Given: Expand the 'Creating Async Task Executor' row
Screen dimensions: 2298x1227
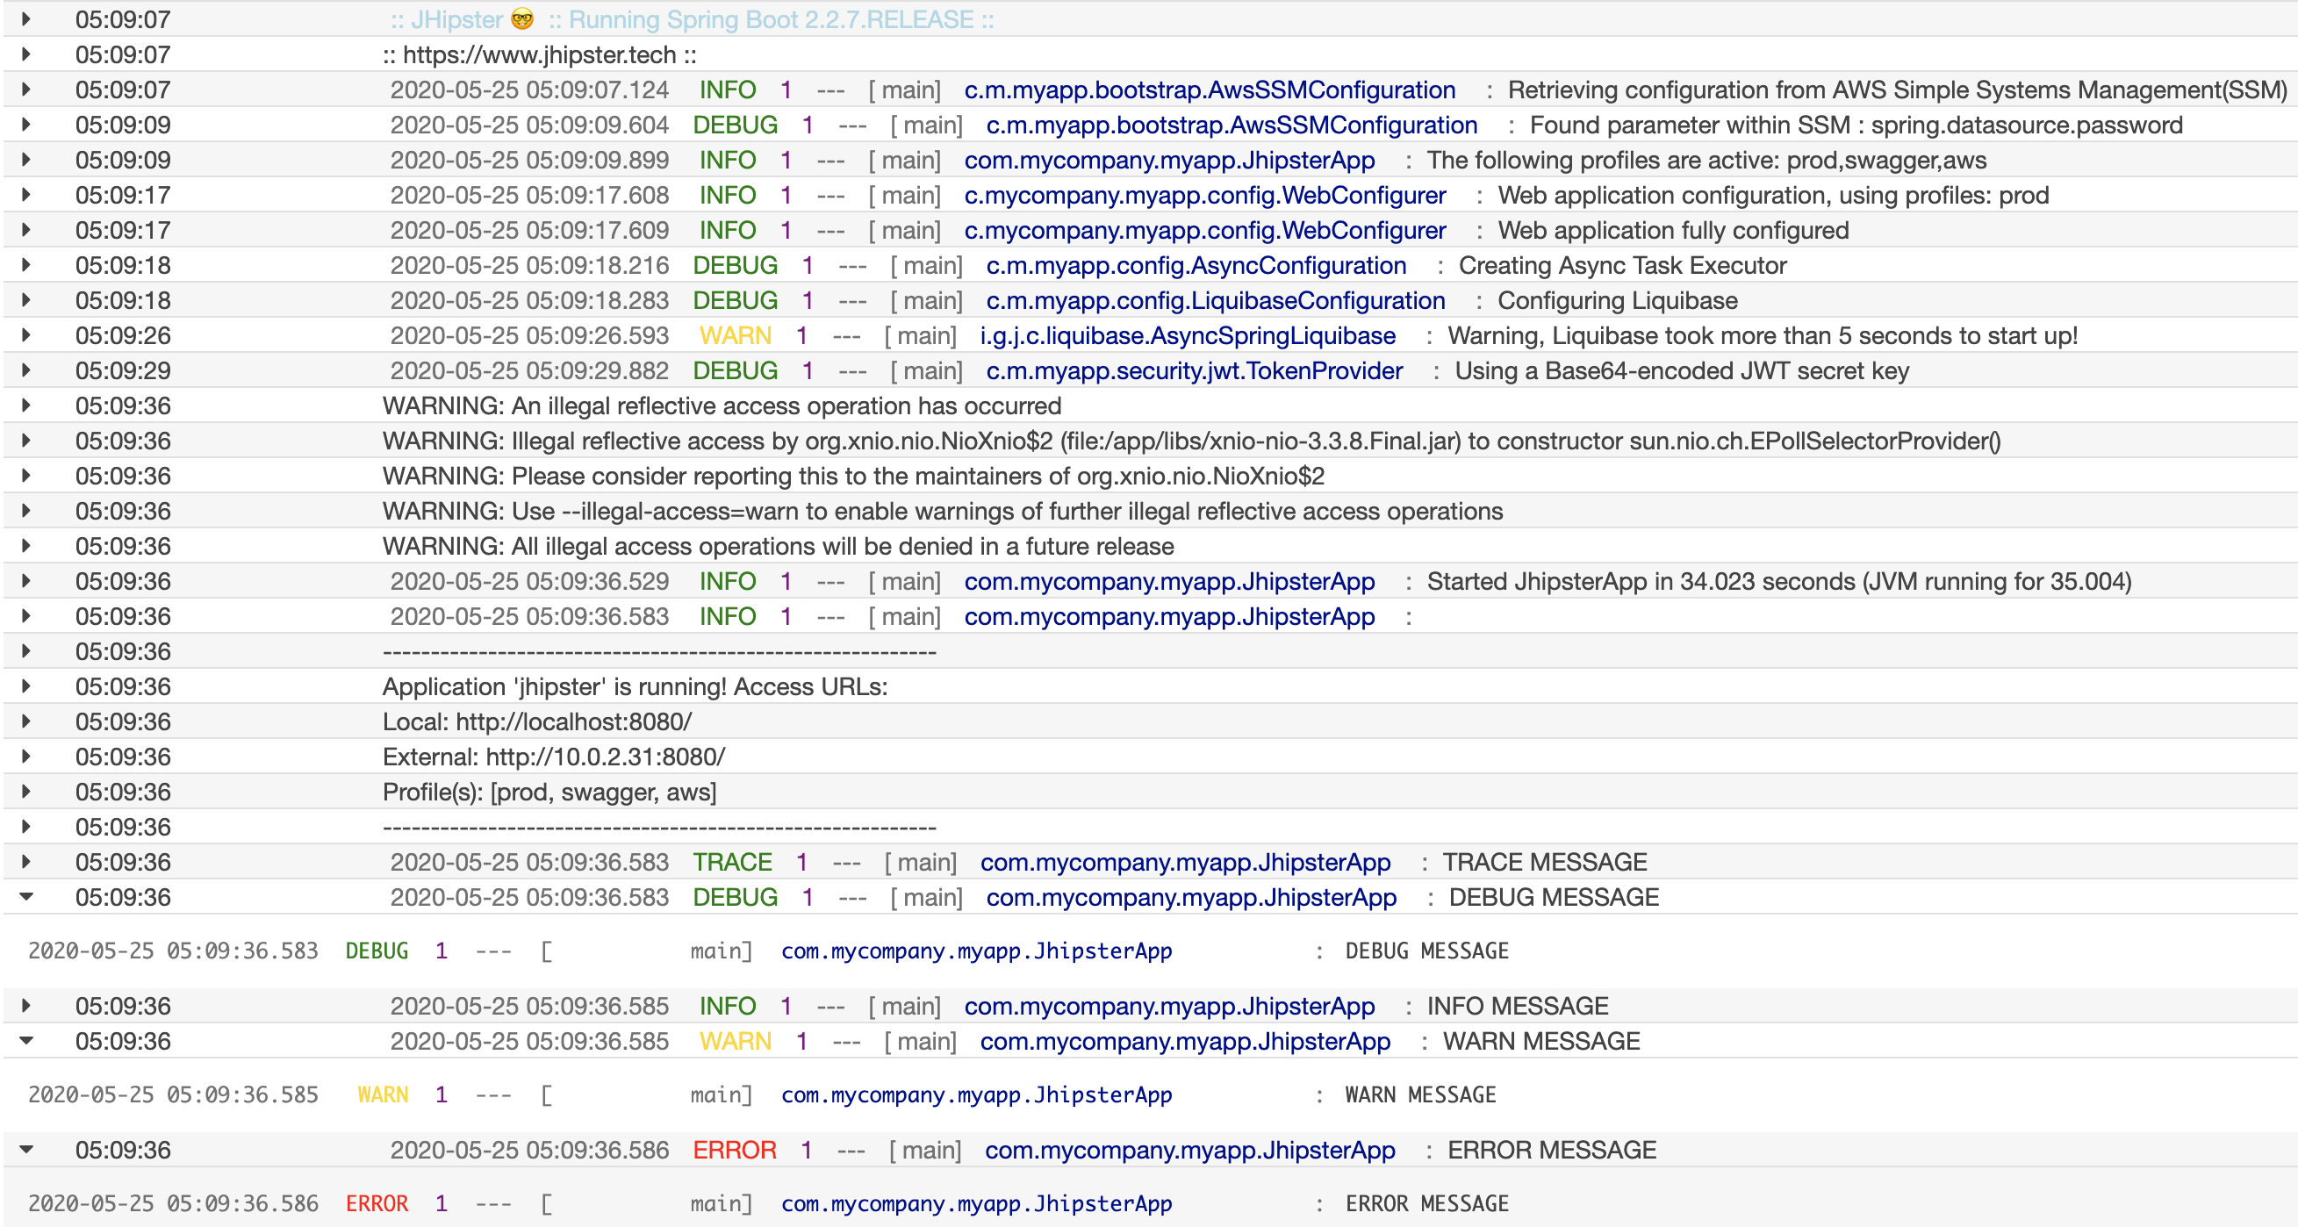Looking at the screenshot, I should (25, 265).
